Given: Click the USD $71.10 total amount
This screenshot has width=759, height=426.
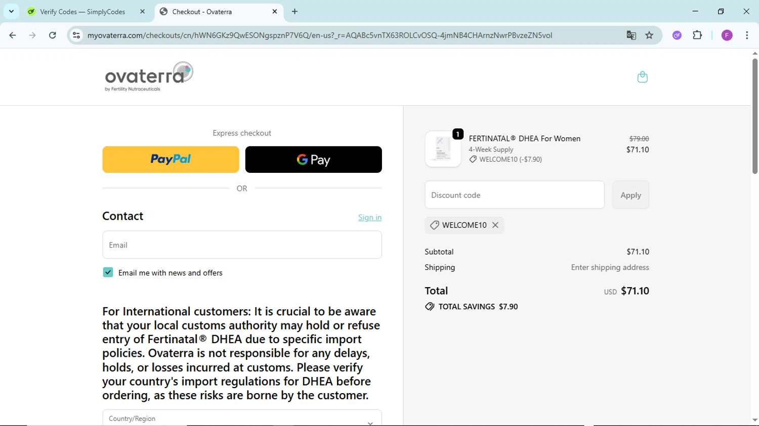Looking at the screenshot, I should (626, 291).
